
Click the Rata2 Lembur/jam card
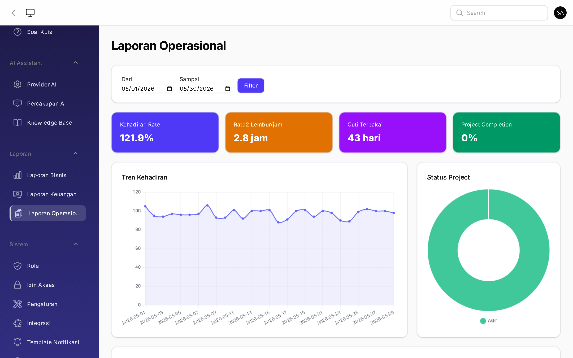tap(279, 132)
